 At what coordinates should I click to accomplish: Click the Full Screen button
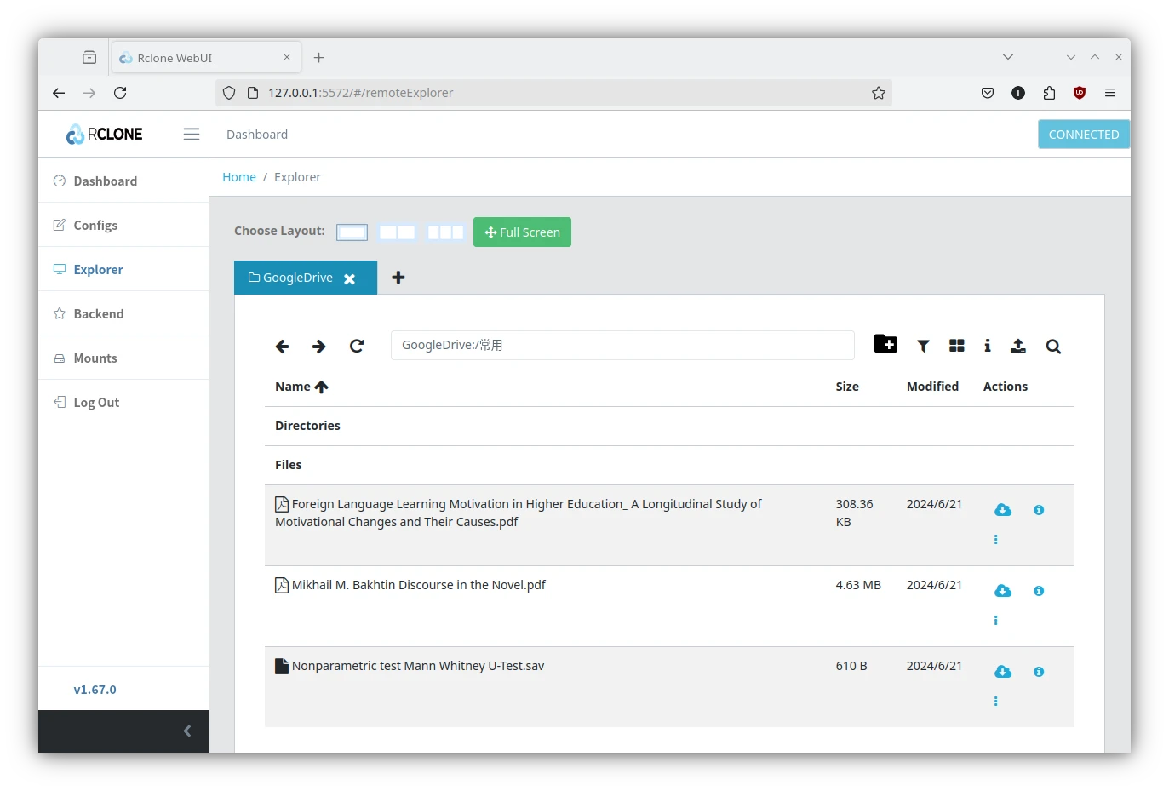coord(522,232)
